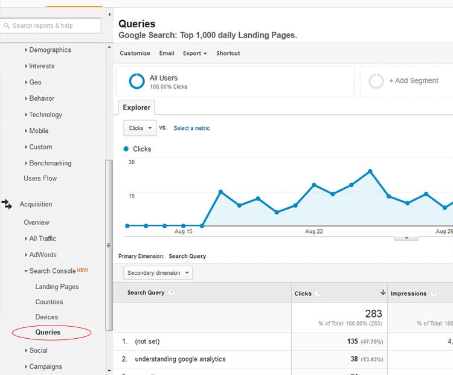Expand the Custom section

[x=39, y=147]
